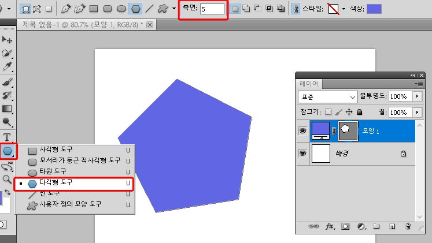Choose Add to Shape Area option
The image size is (432, 243).
coord(246,9)
